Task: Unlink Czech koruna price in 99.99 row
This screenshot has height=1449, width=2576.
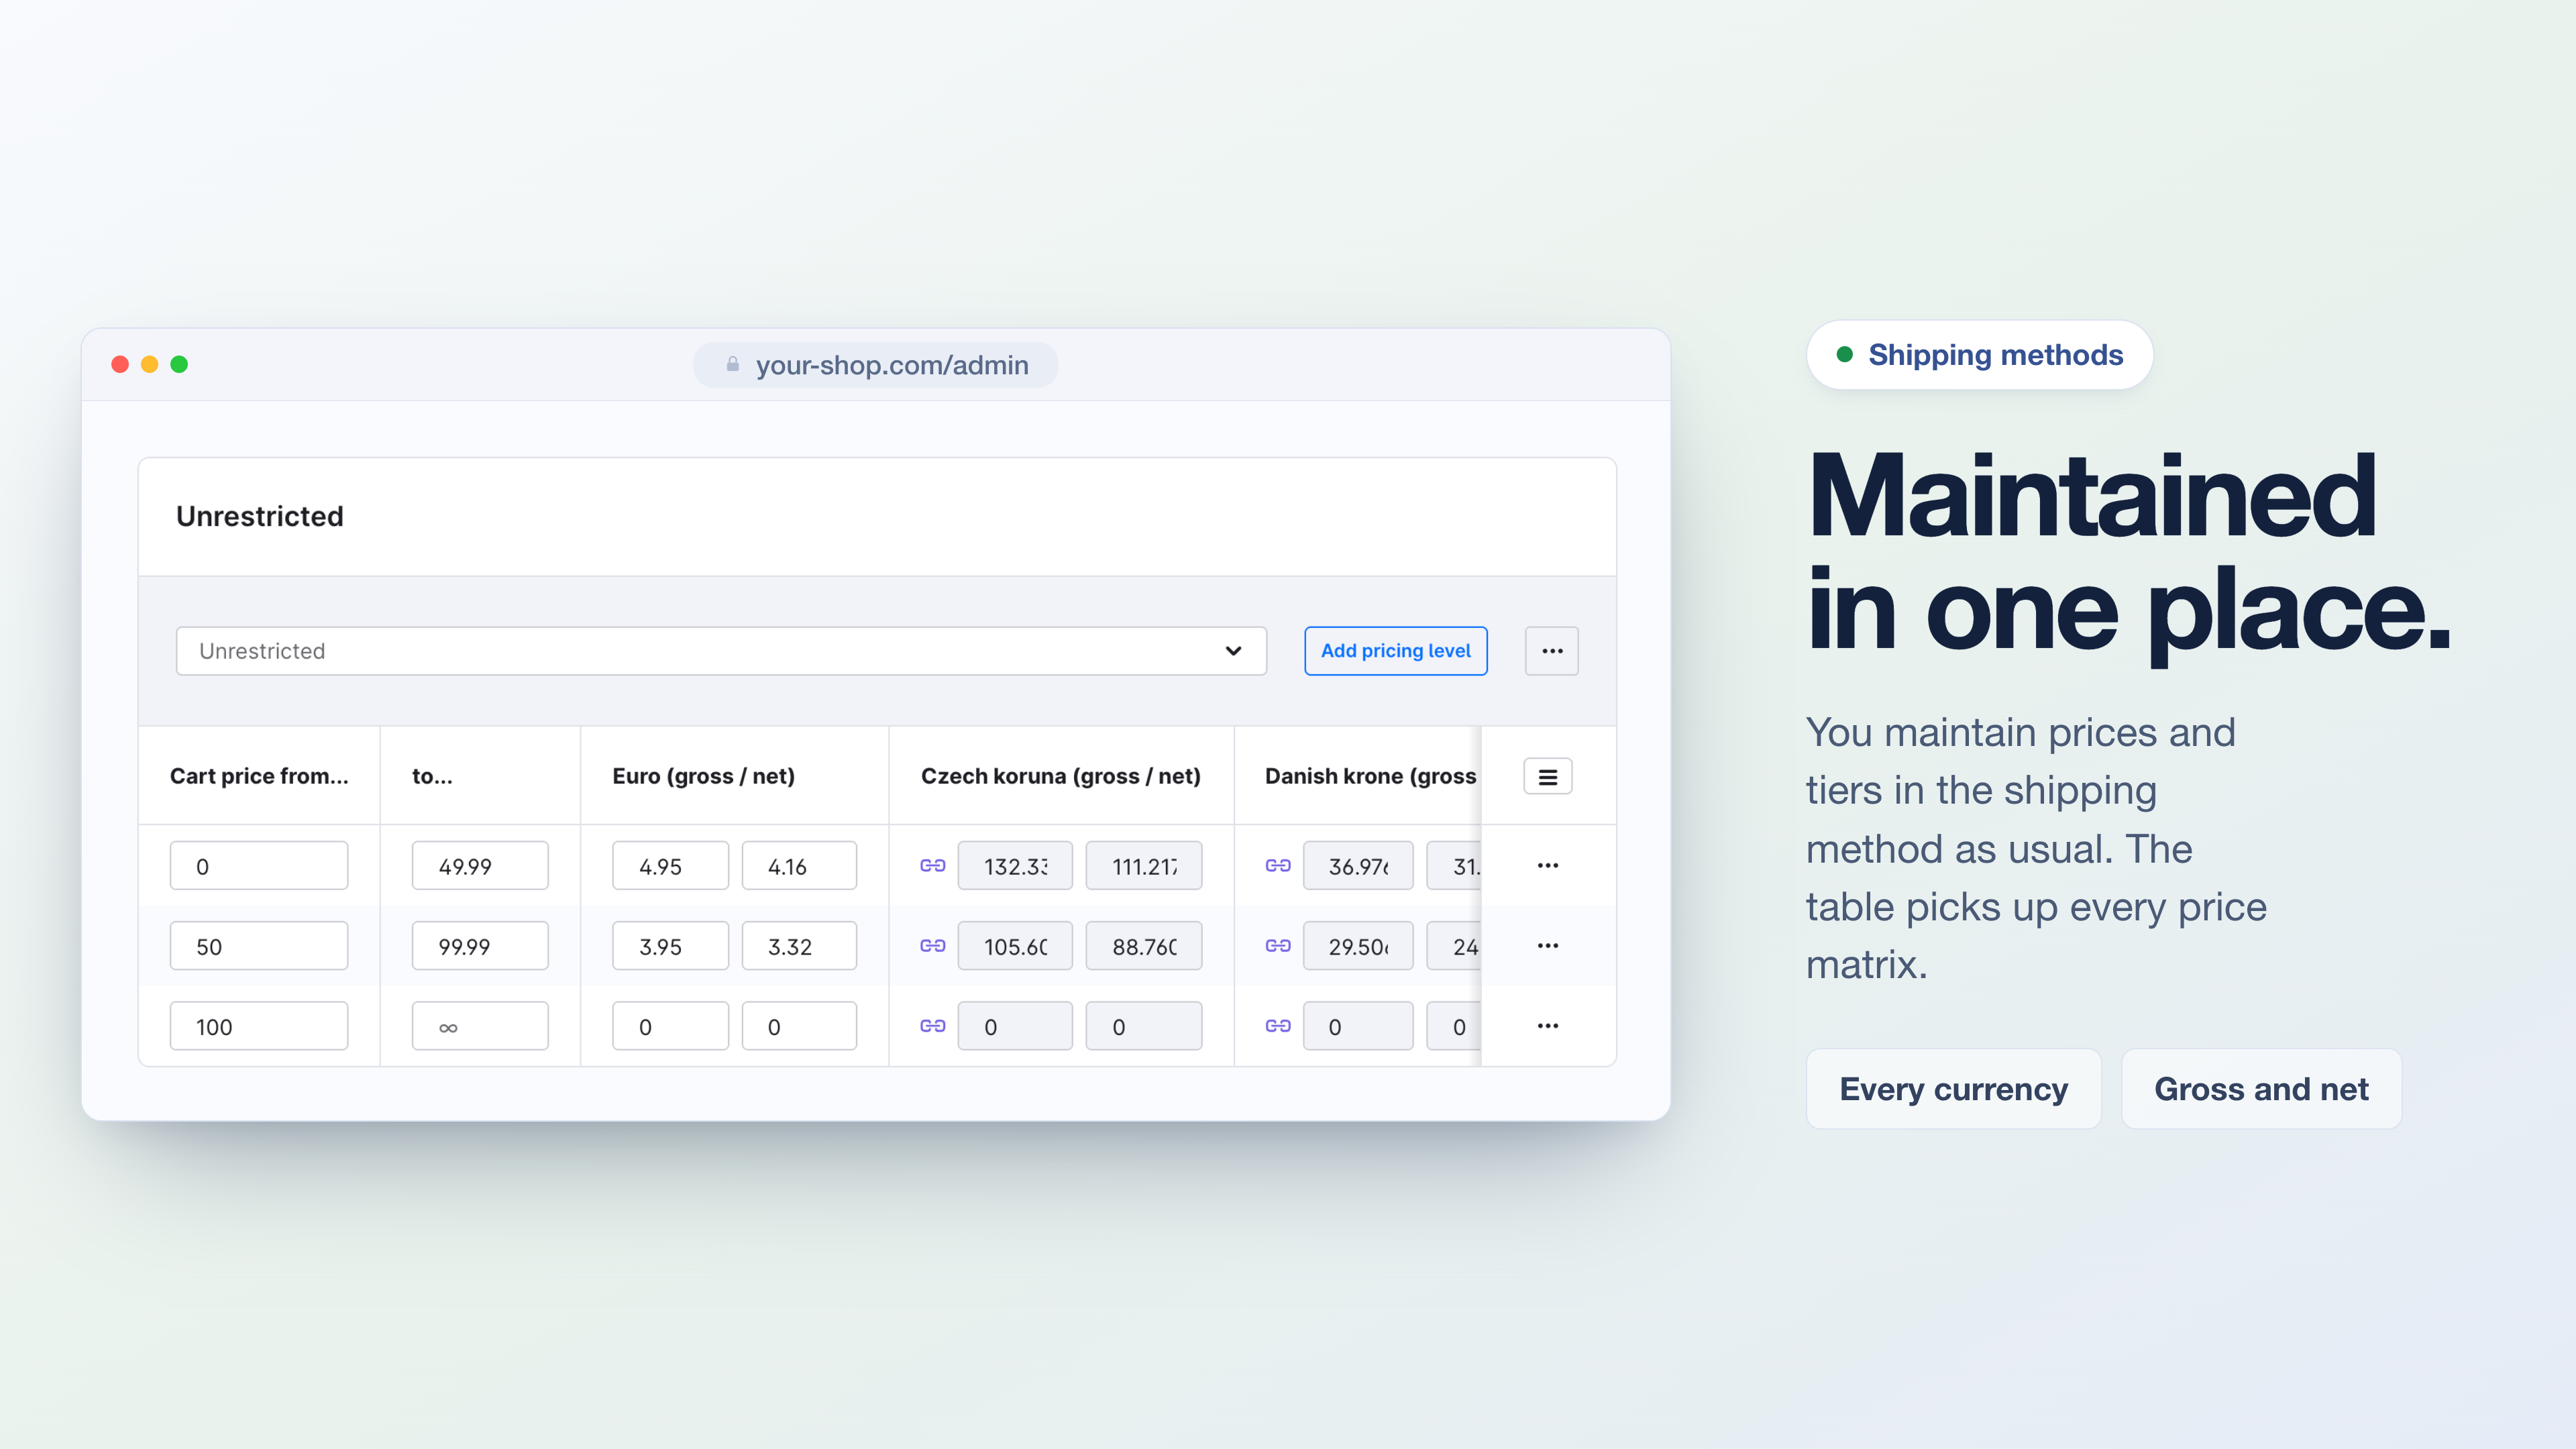Action: pyautogui.click(x=932, y=946)
